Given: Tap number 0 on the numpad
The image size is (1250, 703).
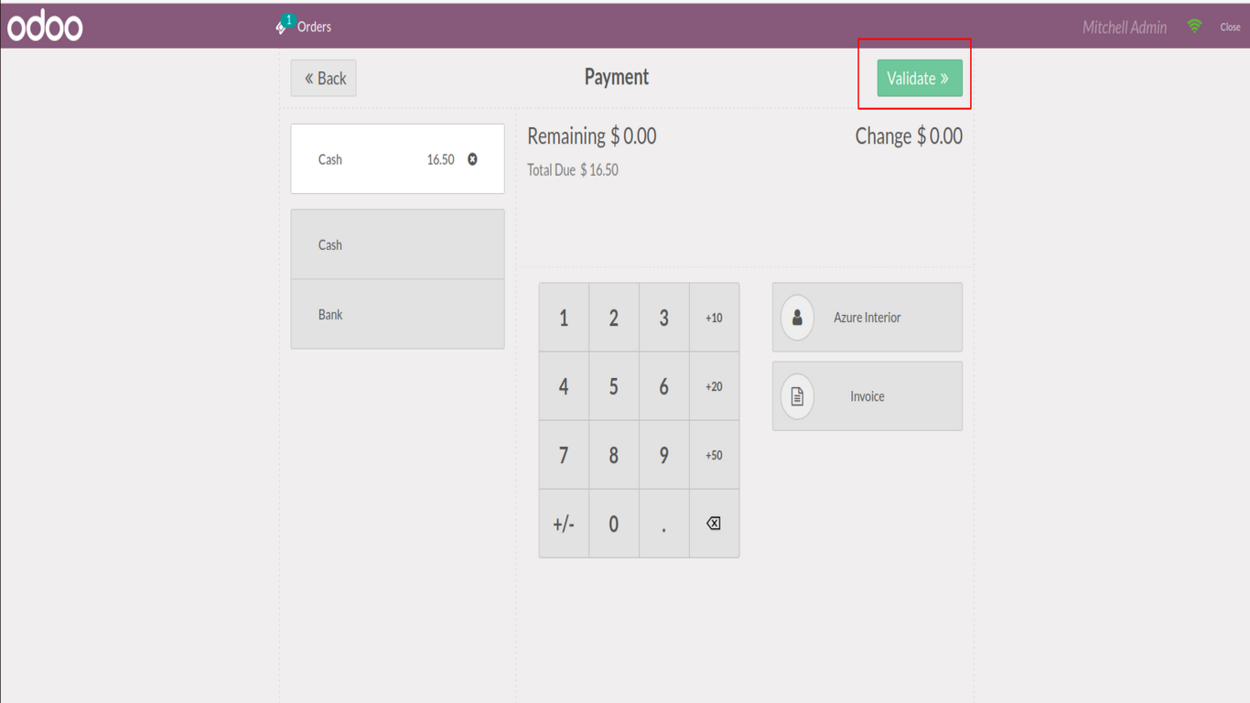Looking at the screenshot, I should point(614,524).
